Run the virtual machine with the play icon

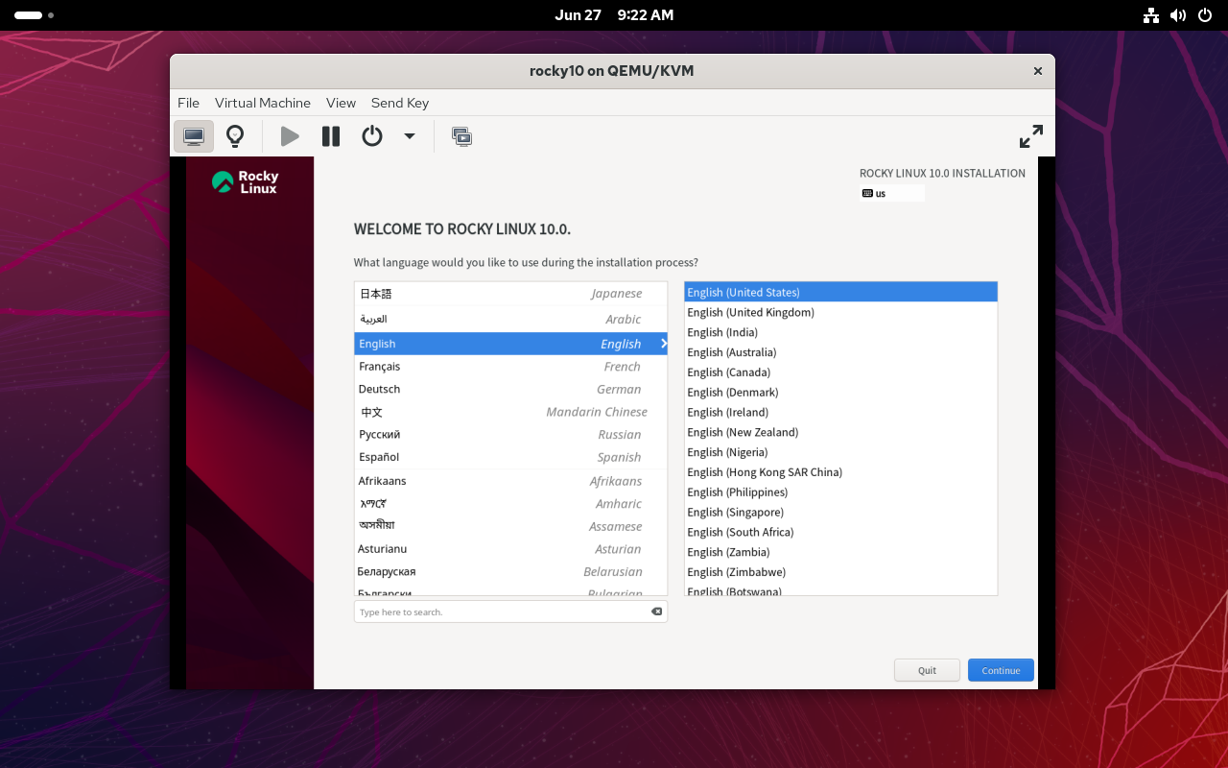click(290, 135)
